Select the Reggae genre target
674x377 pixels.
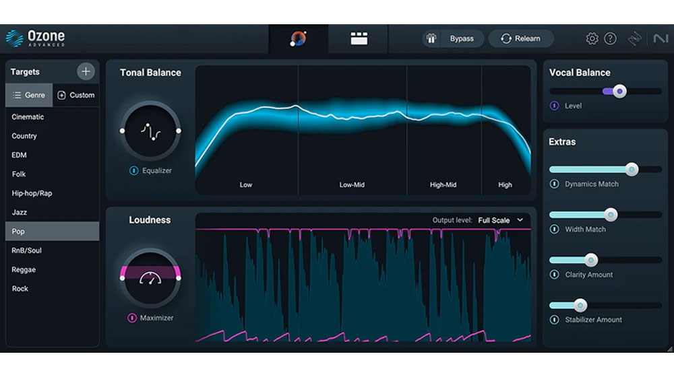[x=53, y=270]
